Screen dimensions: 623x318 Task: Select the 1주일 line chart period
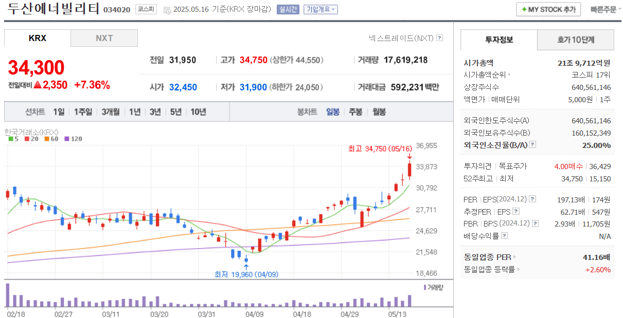(x=83, y=112)
